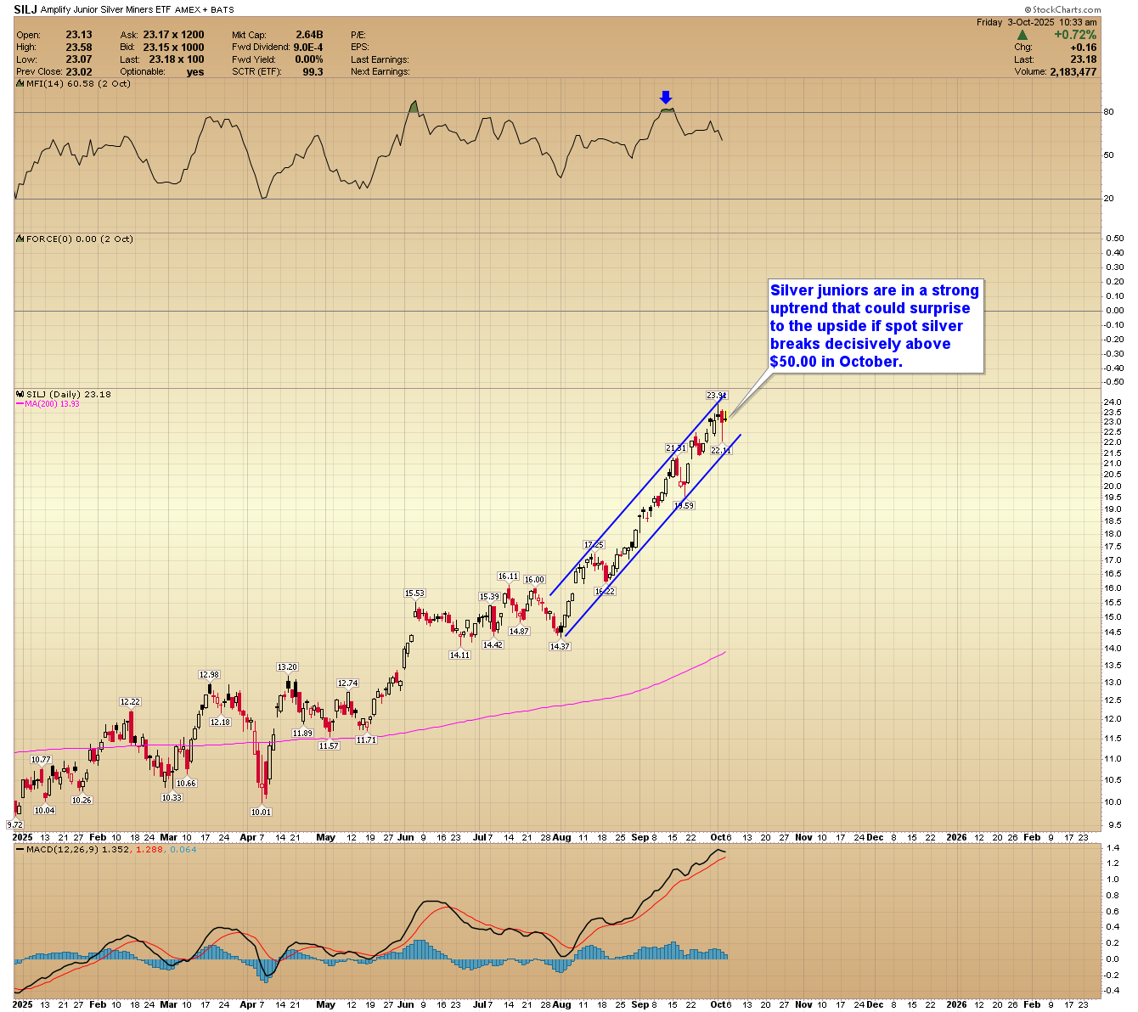Screen dimensions: 1138x1012
Task: Click the Ask quote '23.17 x 1200'
Action: 173,35
